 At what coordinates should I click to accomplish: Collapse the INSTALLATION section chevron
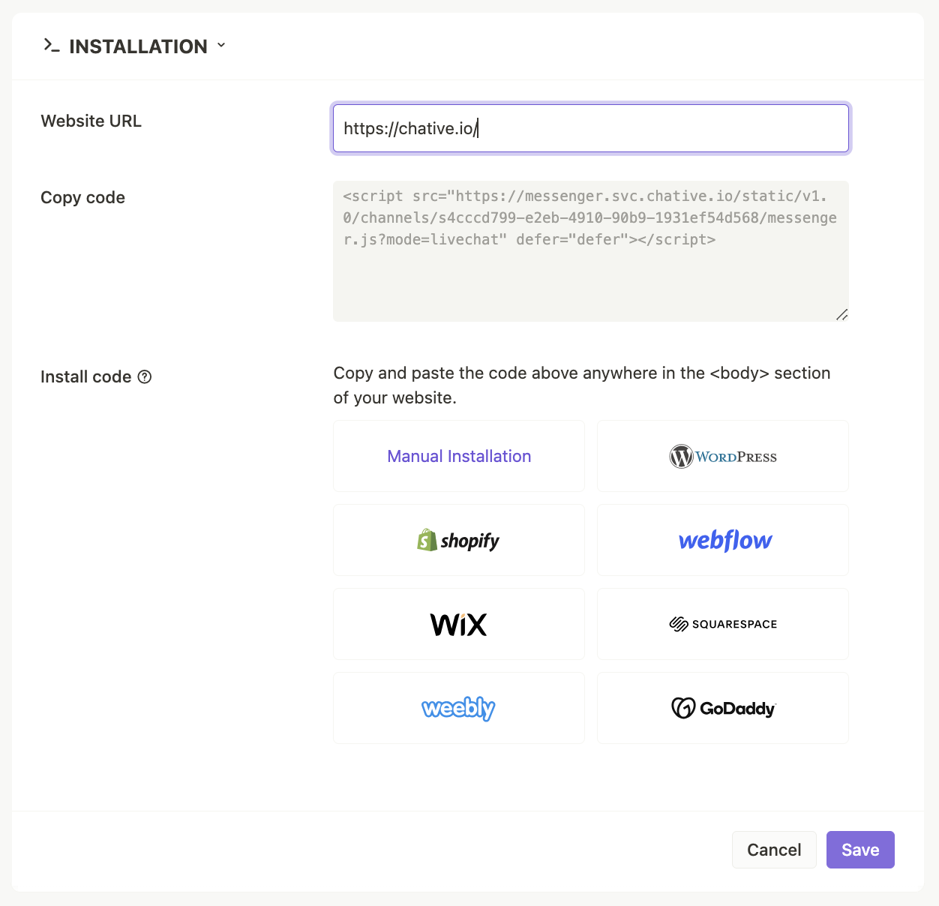click(221, 45)
